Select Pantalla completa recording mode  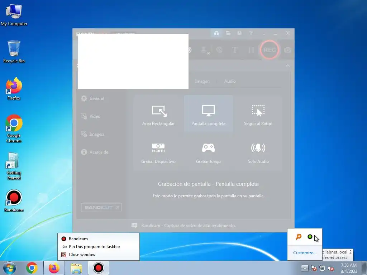(208, 114)
